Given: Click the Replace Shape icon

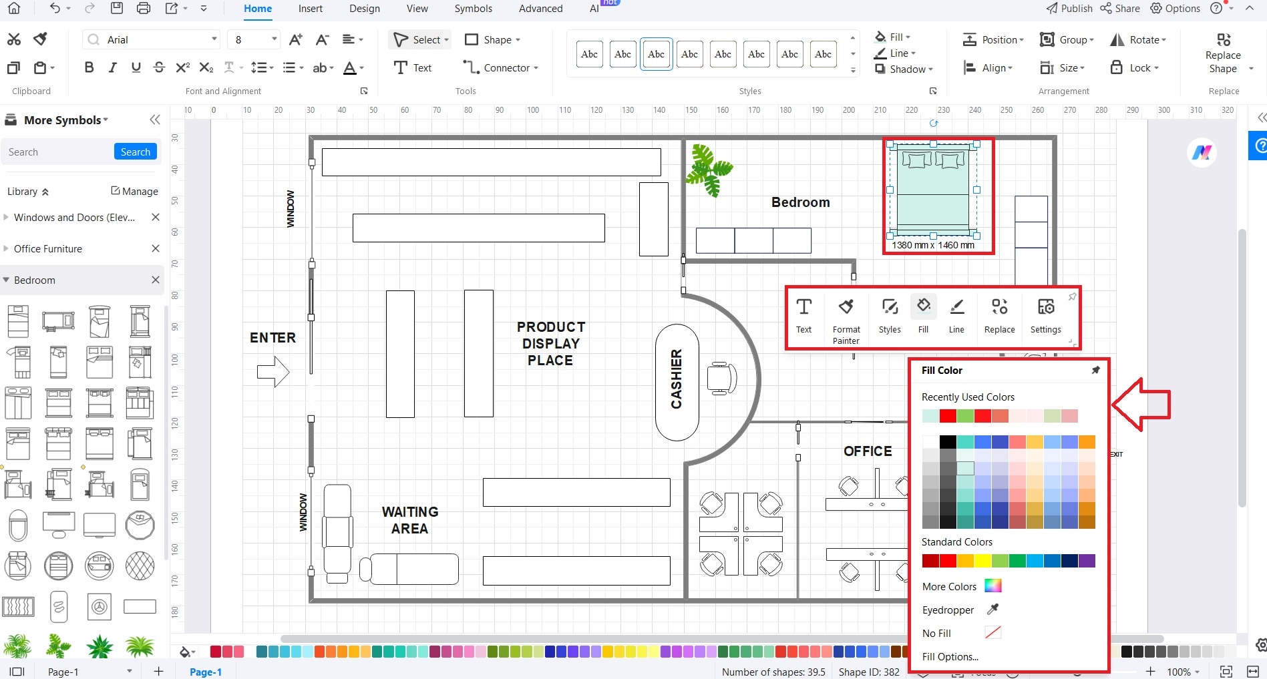Looking at the screenshot, I should [1223, 40].
